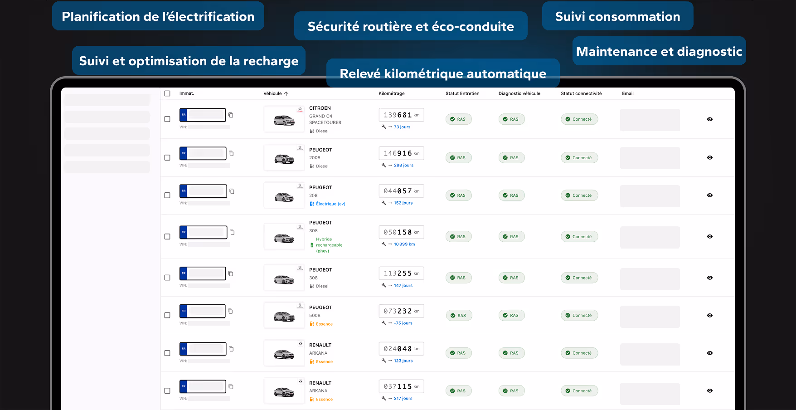Click the 146916 km odometer value
Viewport: 796px width, 410px height.
click(x=401, y=153)
